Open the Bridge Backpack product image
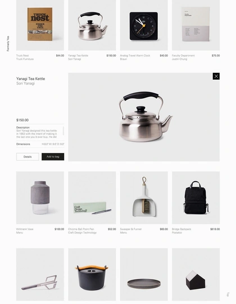236x304 pixels. coord(196,198)
